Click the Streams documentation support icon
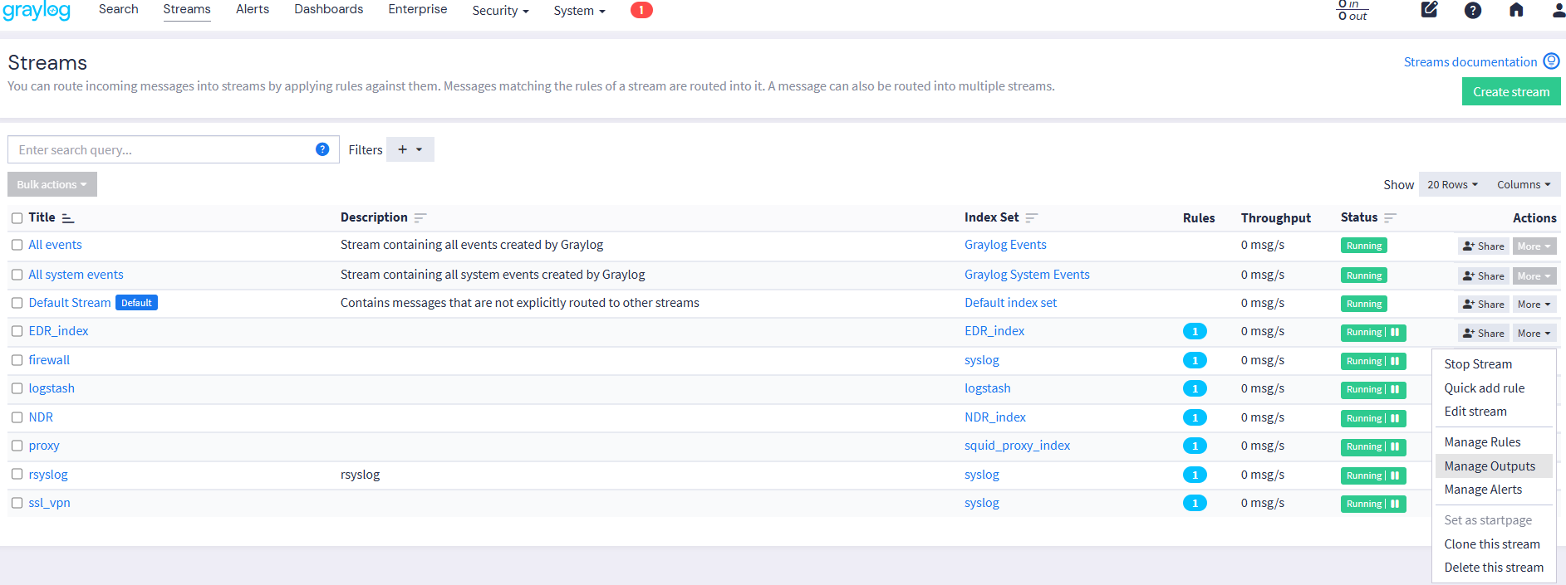This screenshot has height=585, width=1566. coord(1551,61)
